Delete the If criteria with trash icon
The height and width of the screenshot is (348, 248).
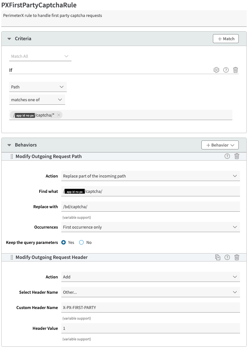(x=236, y=70)
